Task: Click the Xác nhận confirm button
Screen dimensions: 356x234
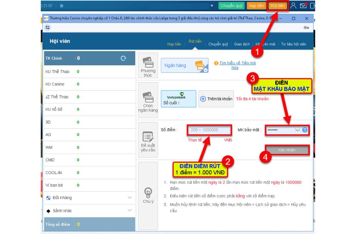Action: 287,150
